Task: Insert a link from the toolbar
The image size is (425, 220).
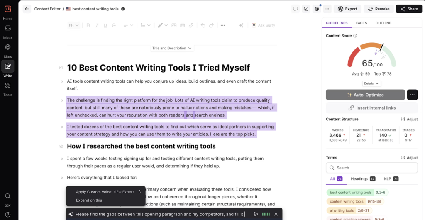Action: click(191, 25)
